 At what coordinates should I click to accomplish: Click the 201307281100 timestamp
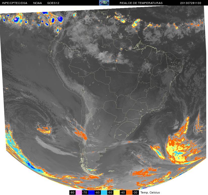[191, 3]
